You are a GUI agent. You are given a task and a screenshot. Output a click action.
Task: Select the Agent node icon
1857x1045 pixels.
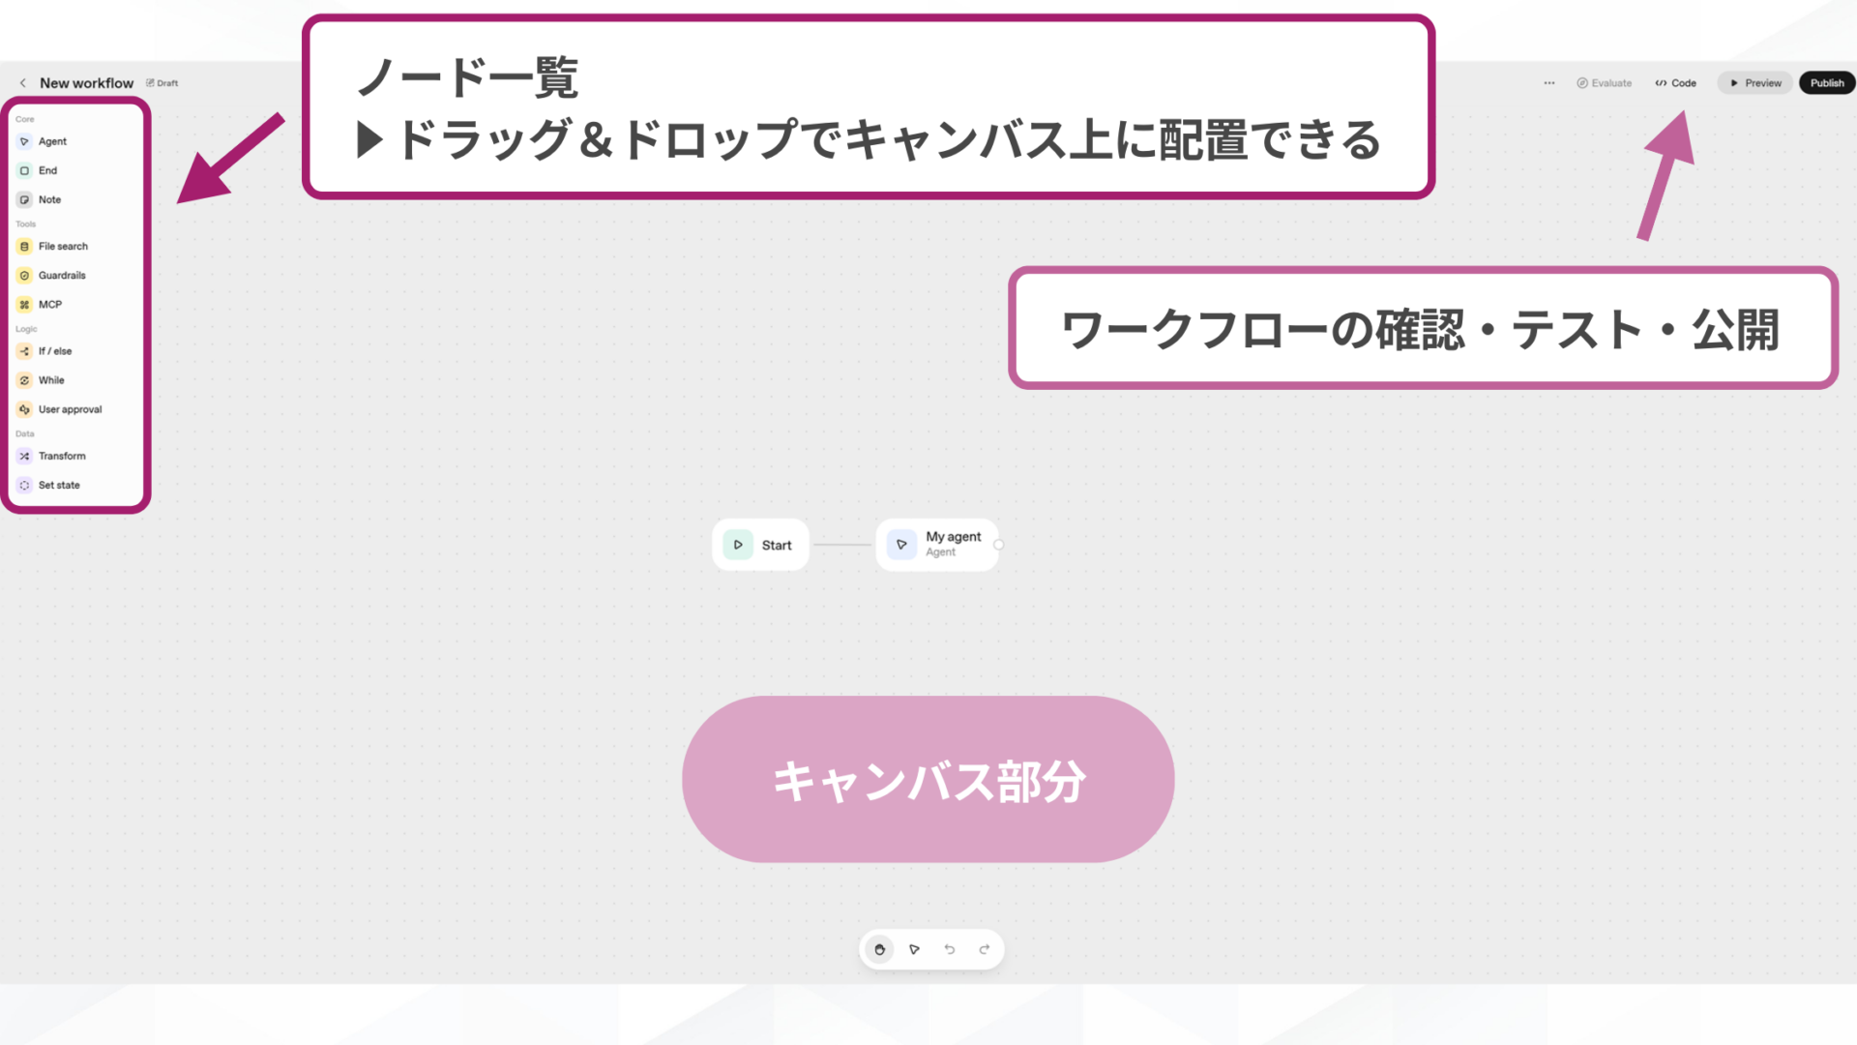click(x=24, y=141)
